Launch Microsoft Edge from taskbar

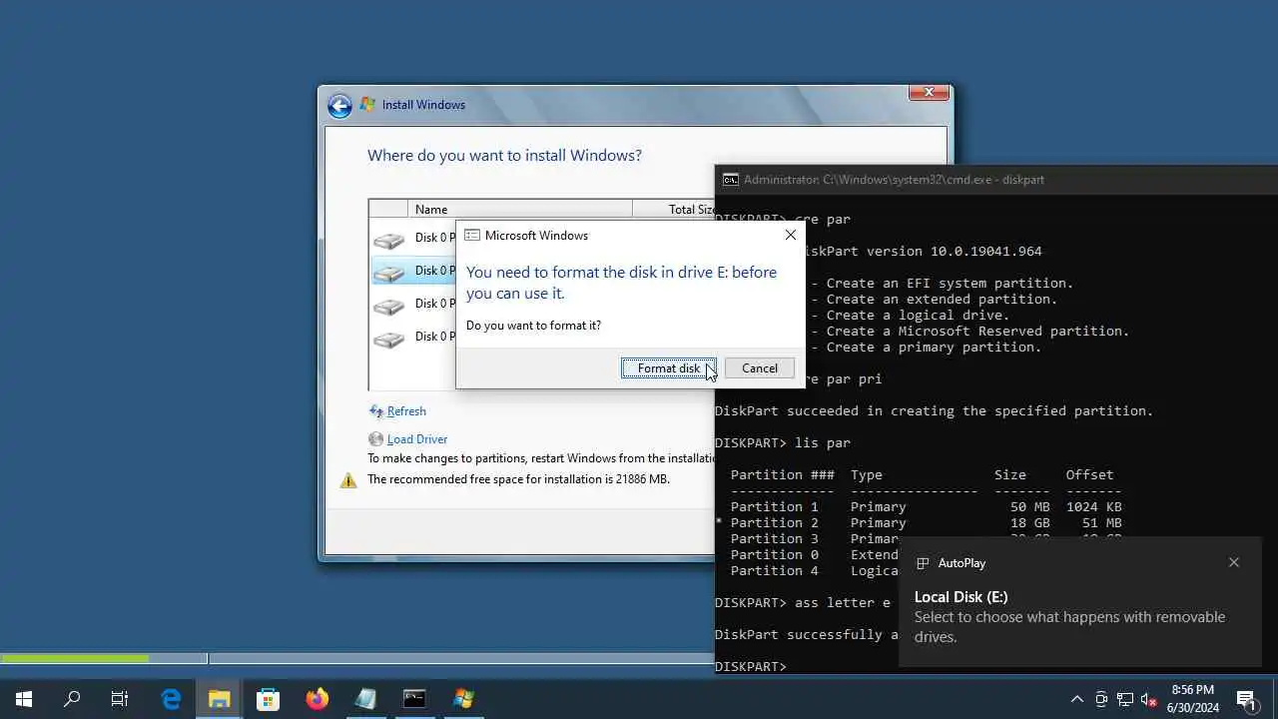pos(171,699)
